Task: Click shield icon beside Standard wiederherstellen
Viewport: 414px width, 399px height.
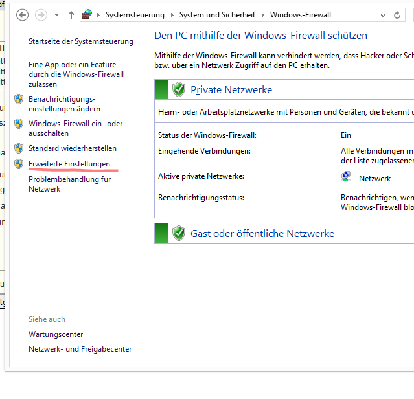Action: [x=19, y=148]
